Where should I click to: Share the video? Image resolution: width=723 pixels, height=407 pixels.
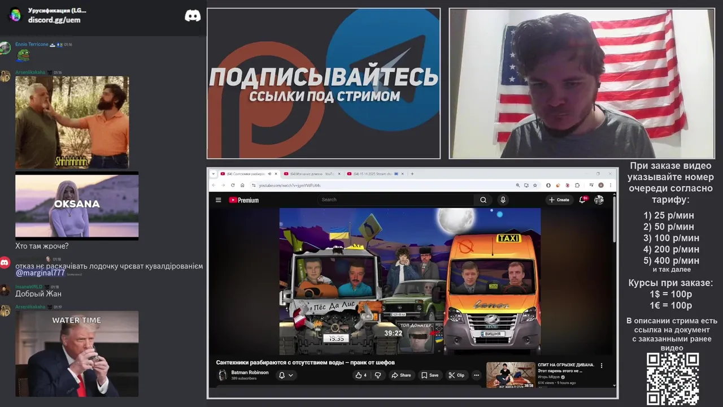(x=402, y=375)
